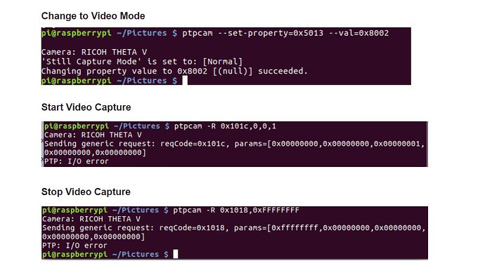Viewport: 485px width, 275px height.
Task: Click the 'Start Video Capture' heading
Action: (x=86, y=107)
